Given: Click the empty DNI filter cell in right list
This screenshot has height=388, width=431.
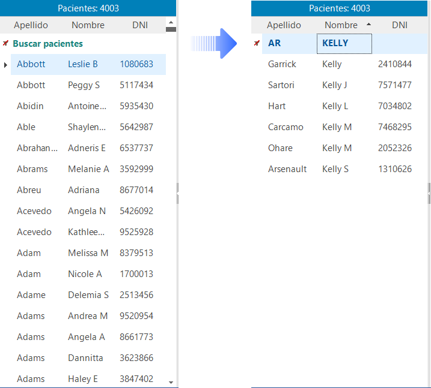Looking at the screenshot, I should pos(400,44).
